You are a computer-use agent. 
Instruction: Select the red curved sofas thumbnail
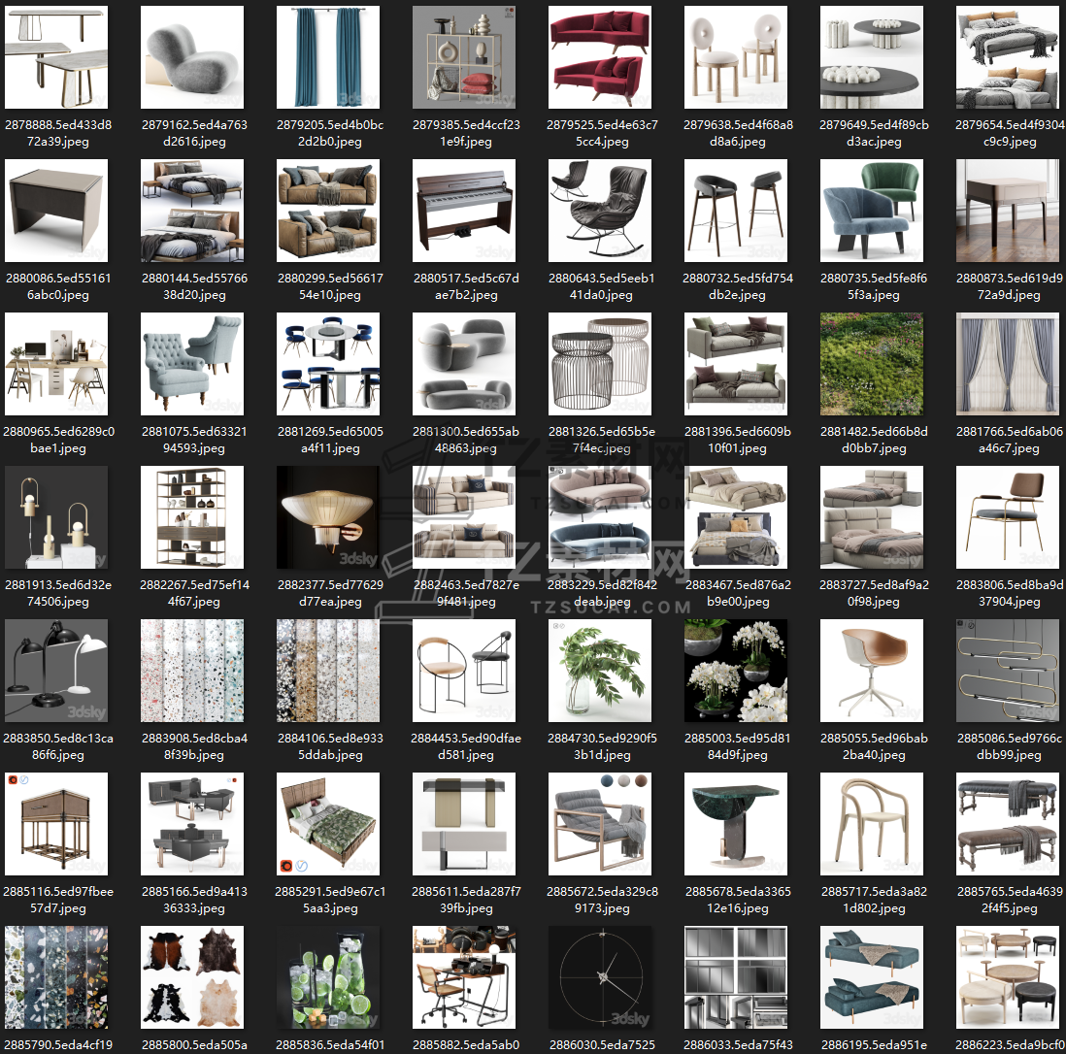coord(600,57)
